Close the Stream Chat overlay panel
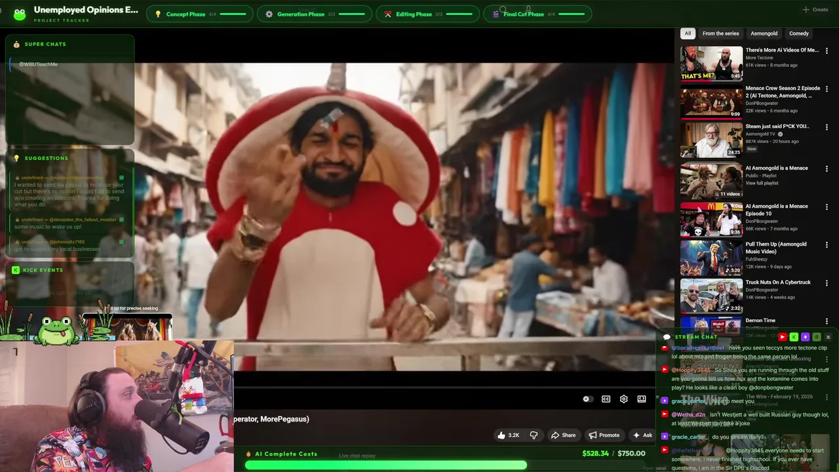839x472 pixels. pyautogui.click(x=828, y=337)
